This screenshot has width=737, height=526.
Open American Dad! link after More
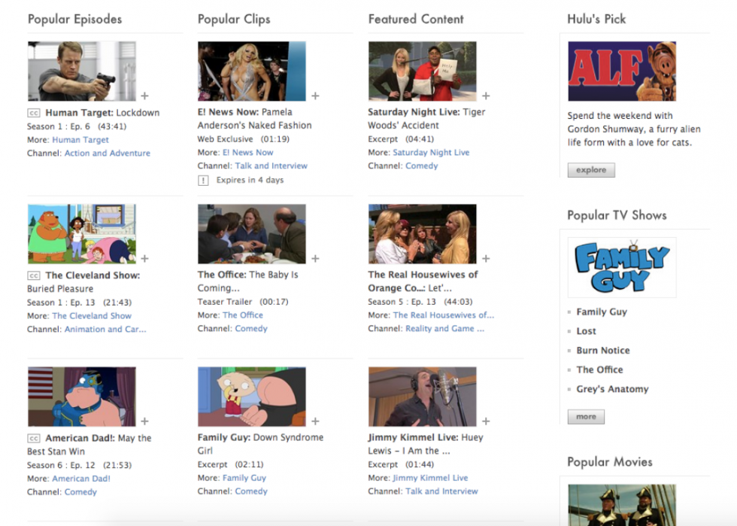coord(81,479)
